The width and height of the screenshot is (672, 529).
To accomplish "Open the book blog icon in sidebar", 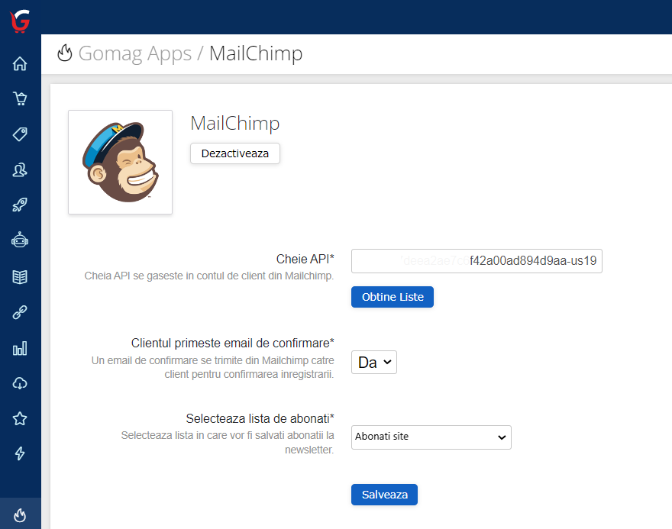I will point(20,276).
